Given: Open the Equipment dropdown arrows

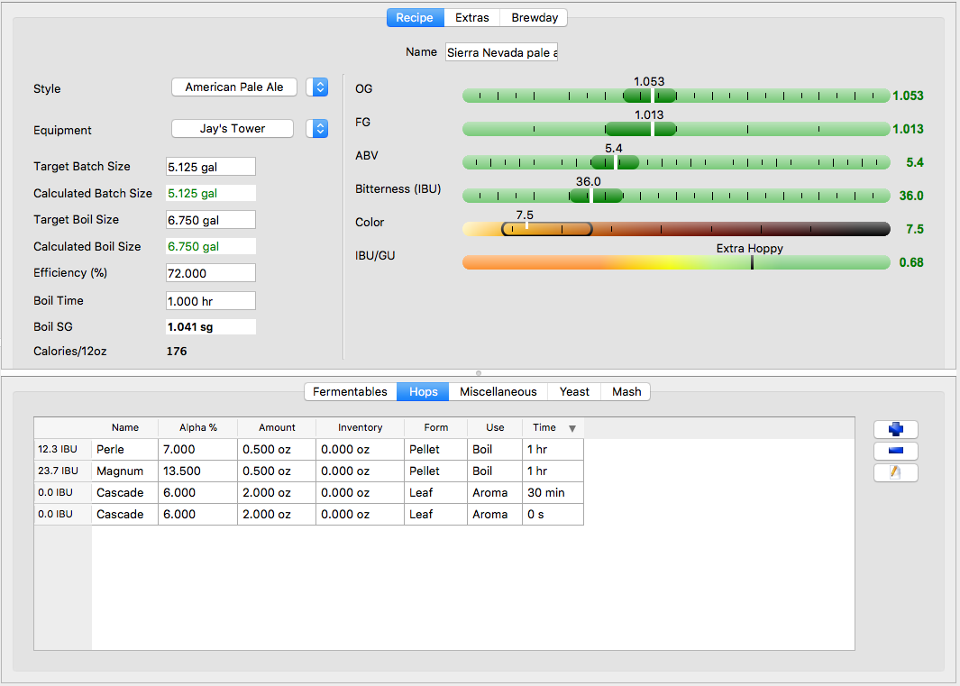Looking at the screenshot, I should pyautogui.click(x=317, y=129).
